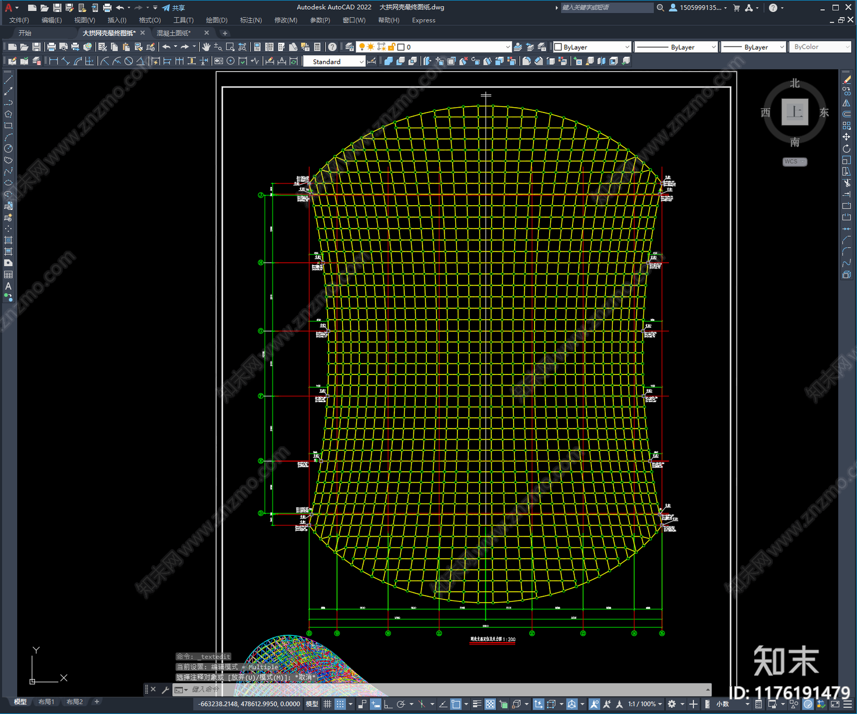
Task: Open the ByLayer linetype dropdown
Action: [676, 47]
